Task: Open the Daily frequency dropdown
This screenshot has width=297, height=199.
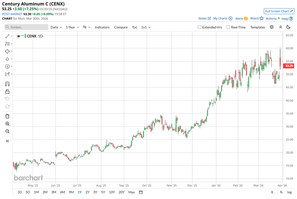Action: 56,27
